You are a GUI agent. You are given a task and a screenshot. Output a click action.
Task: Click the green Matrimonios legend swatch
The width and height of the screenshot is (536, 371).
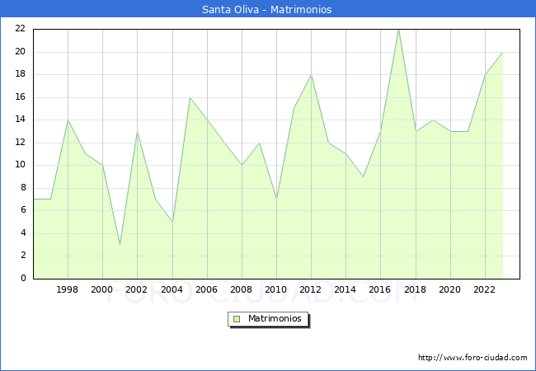point(237,319)
